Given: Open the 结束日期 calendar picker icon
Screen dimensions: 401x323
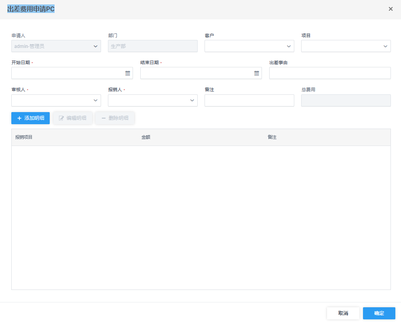Looking at the screenshot, I should [257, 73].
